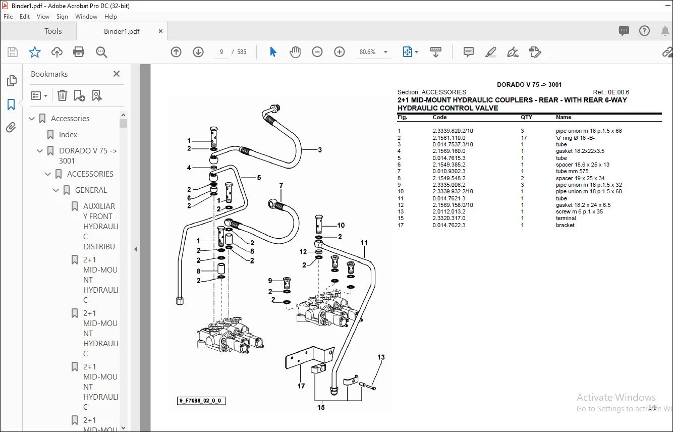Open the Help question mark icon
This screenshot has width=673, height=432.
tap(644, 31)
